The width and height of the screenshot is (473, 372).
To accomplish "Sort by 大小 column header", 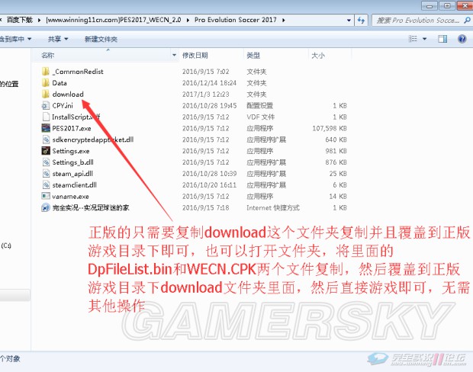I will point(318,56).
